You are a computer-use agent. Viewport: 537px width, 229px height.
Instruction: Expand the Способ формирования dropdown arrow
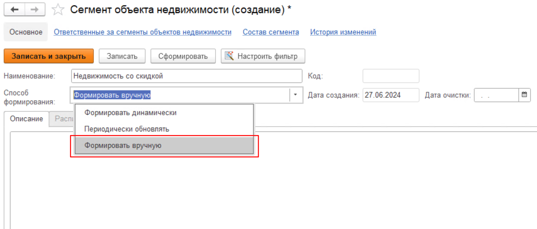(295, 95)
